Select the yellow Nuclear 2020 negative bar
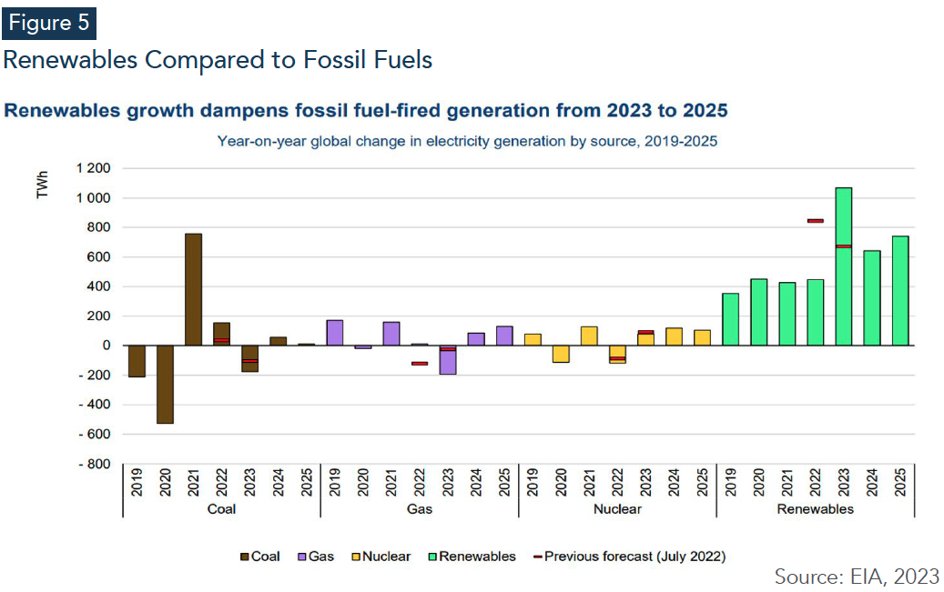The width and height of the screenshot is (944, 592). coord(561,354)
